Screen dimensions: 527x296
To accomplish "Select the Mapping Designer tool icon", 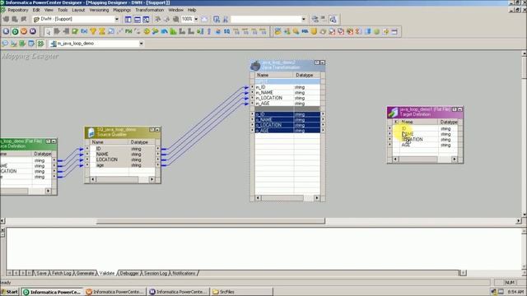I will [40, 44].
